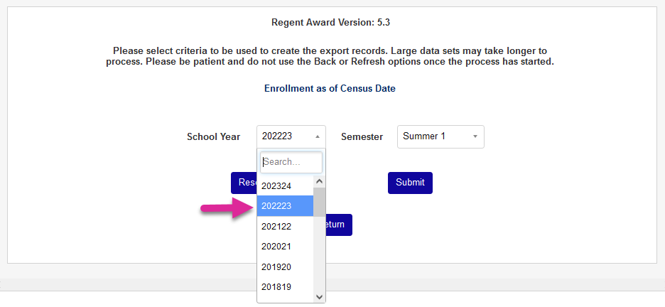Image resolution: width=665 pixels, height=307 pixels.
Task: Click the list scrollbar up arrow
Action: tap(320, 182)
